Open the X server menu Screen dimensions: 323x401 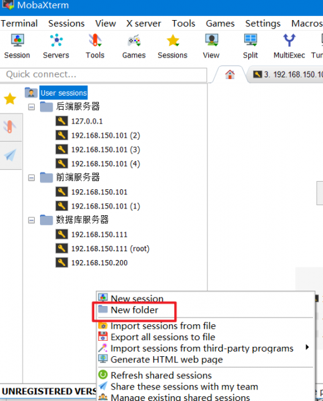pyautogui.click(x=143, y=23)
